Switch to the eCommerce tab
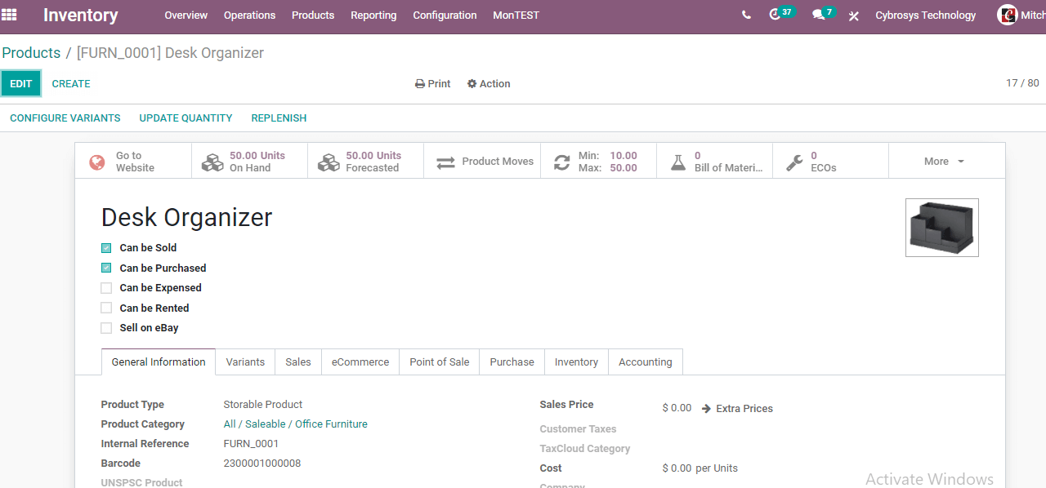 [x=360, y=362]
